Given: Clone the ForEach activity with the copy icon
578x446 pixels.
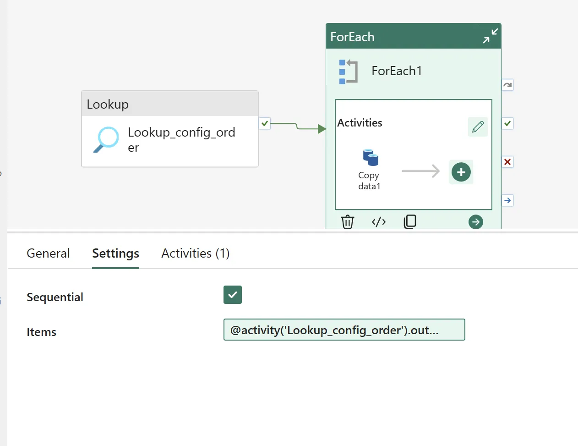Looking at the screenshot, I should pos(410,222).
